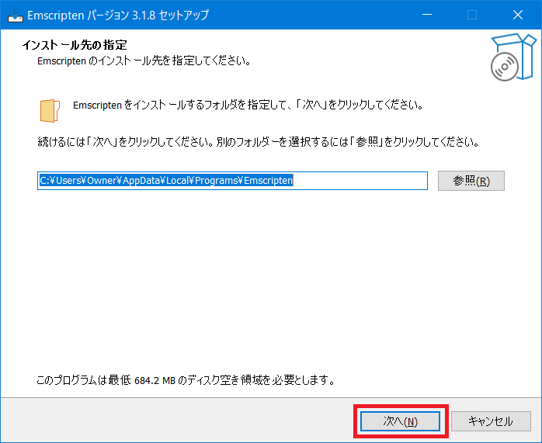Image resolution: width=542 pixels, height=443 pixels.
Task: Click the heading インストール先の指定
Action: (x=75, y=45)
